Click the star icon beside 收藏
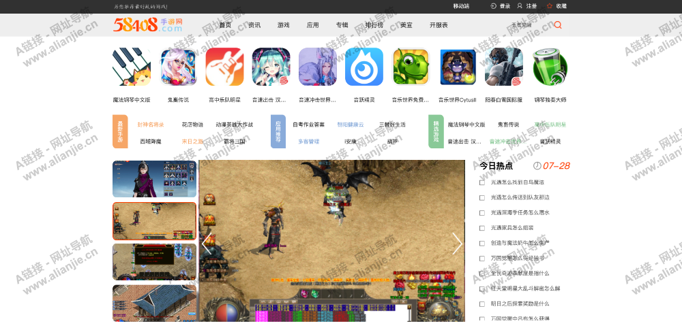 click(x=549, y=6)
